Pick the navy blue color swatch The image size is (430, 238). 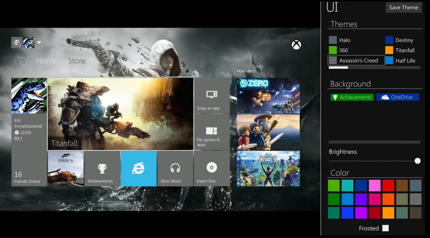[x=361, y=186]
